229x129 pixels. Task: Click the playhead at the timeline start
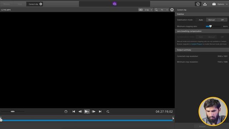click(1, 120)
